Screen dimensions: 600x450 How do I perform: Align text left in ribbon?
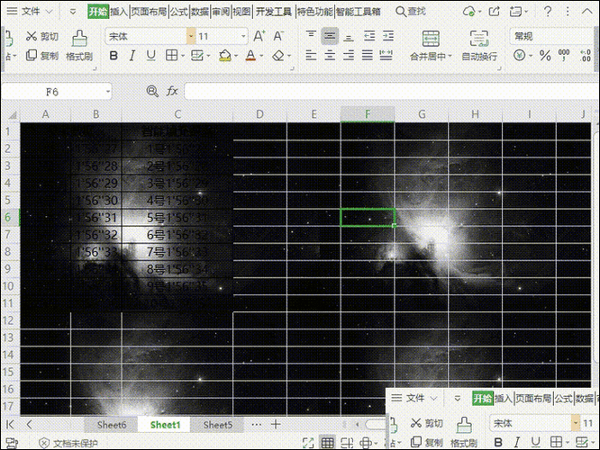click(311, 56)
